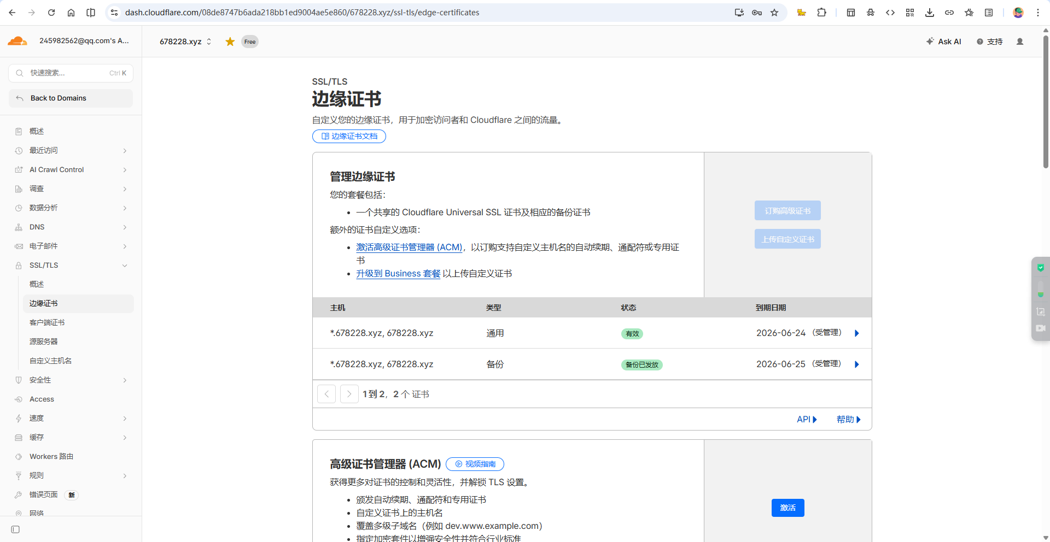This screenshot has height=542, width=1050.
Task: Open the 激活高级证书管理器 (ACM) link
Action: click(410, 247)
